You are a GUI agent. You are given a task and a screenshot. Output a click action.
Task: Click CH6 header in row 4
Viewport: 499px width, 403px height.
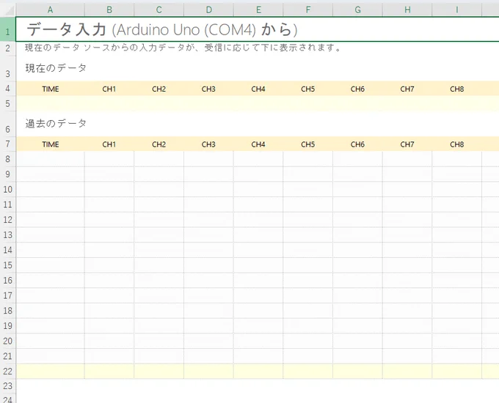357,89
